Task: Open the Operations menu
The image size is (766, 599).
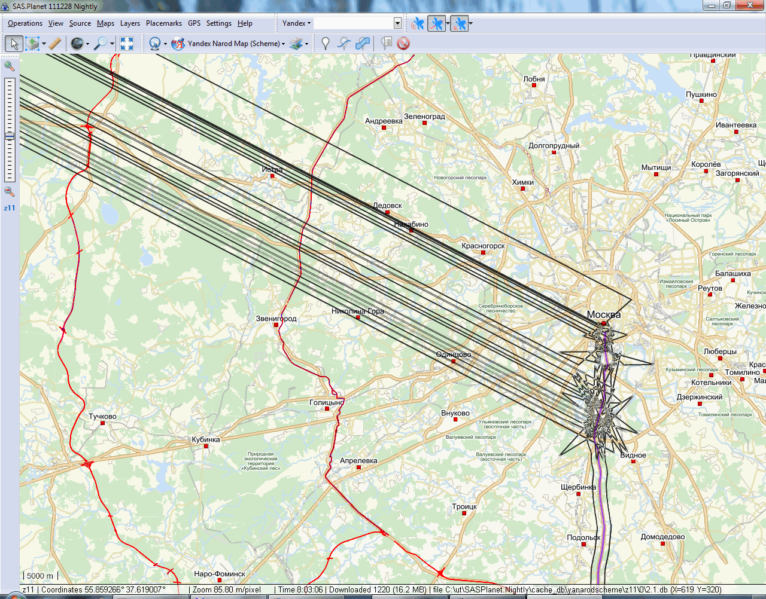Action: coord(25,23)
